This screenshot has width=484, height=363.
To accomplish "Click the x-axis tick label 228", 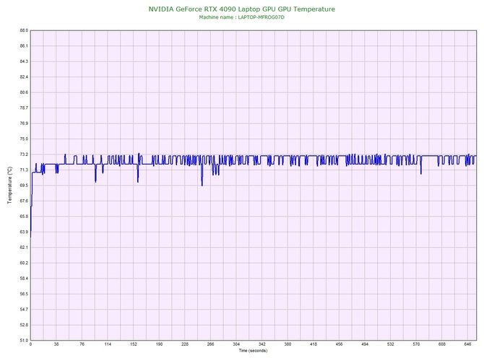I will click(x=185, y=344).
